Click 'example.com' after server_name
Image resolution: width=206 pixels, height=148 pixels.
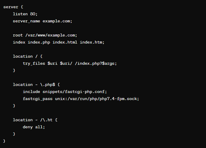click(56, 21)
